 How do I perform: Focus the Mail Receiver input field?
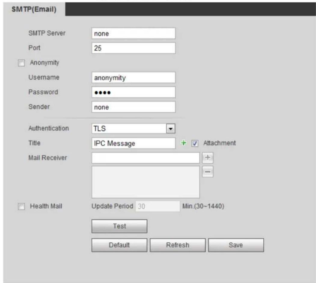(146, 158)
